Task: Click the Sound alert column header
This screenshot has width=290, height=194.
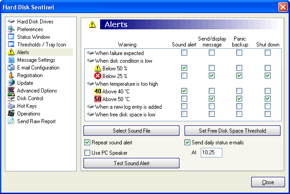Action: point(184,45)
